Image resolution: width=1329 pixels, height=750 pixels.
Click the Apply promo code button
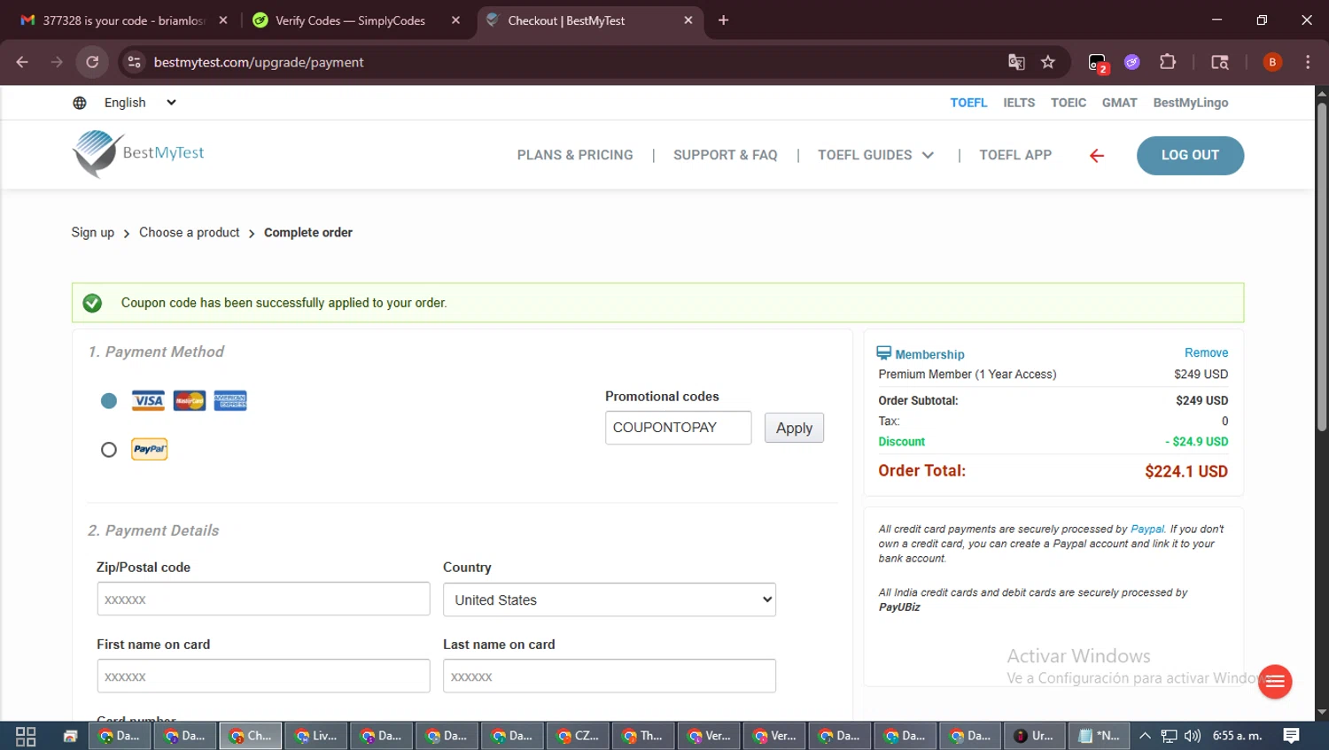pyautogui.click(x=794, y=428)
